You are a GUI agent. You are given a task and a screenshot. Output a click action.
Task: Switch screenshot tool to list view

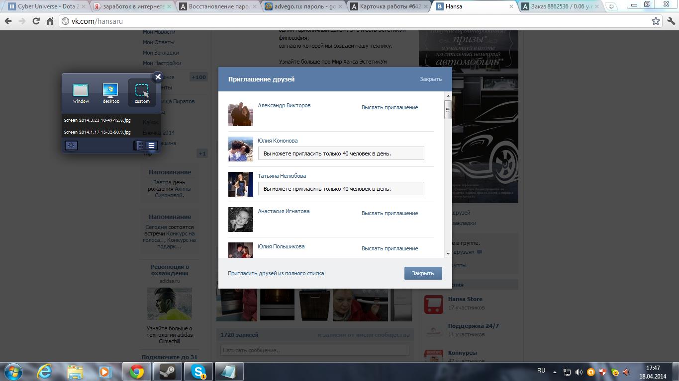152,146
